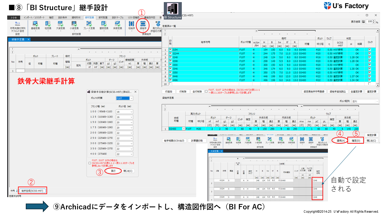Click the empty 符号 cell in row 1
The image size is (384, 216).
tap(20, 70)
